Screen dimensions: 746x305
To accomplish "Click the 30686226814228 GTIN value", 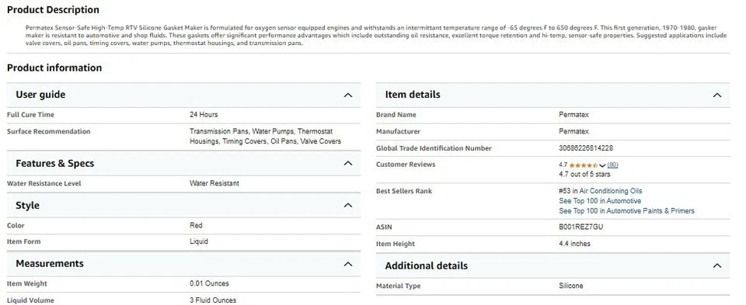I will coord(586,148).
